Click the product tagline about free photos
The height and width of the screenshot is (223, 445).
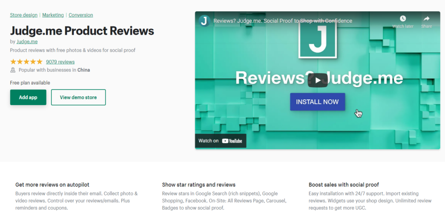tap(73, 50)
